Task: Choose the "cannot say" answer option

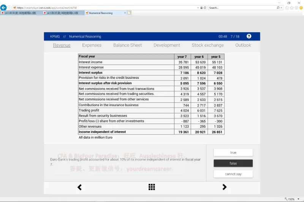Action: click(x=233, y=174)
